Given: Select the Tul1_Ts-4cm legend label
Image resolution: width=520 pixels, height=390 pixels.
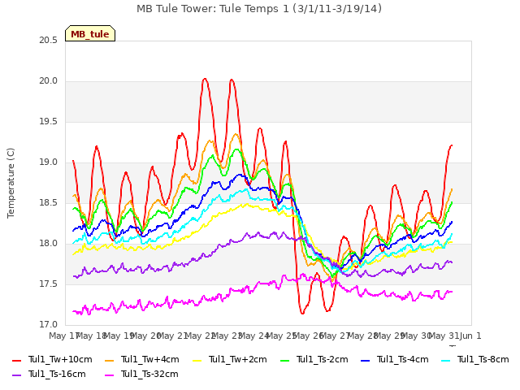Looking at the screenshot, I should [403, 359].
